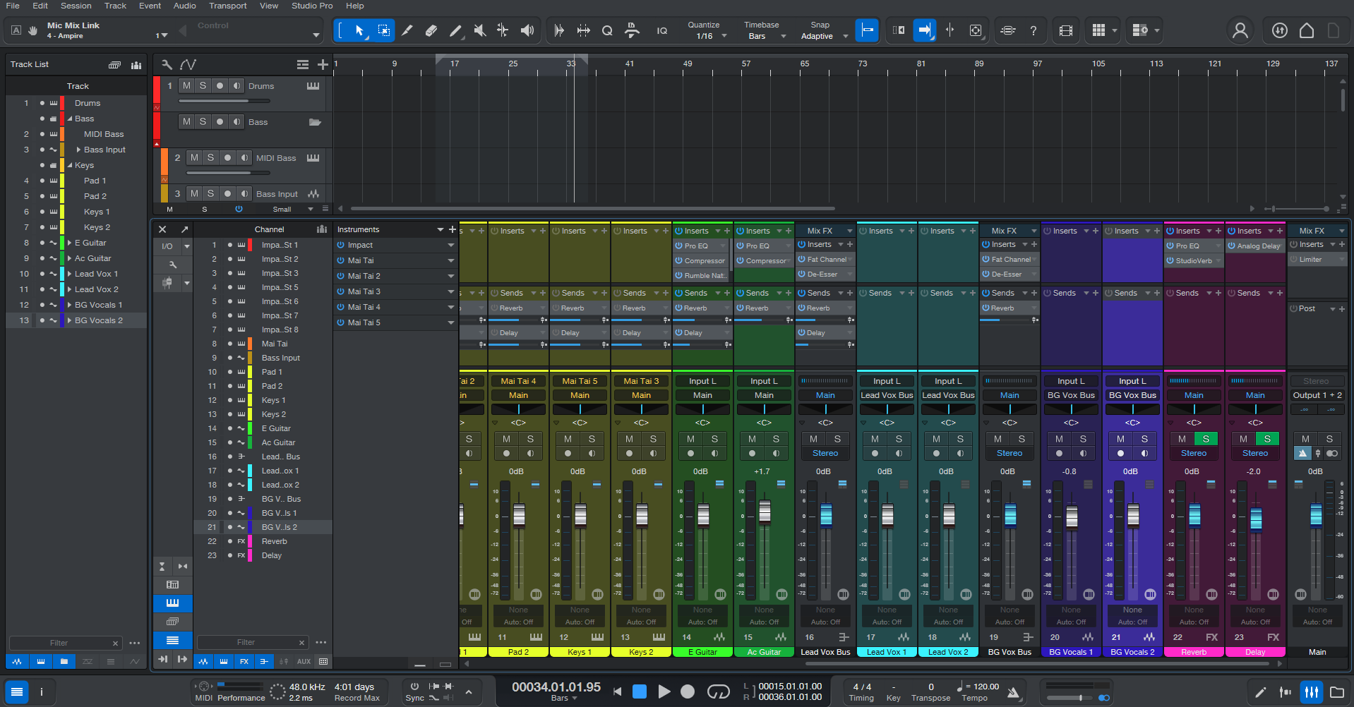
Task: Toggle the metronome in the transport bar
Action: pos(1013,691)
